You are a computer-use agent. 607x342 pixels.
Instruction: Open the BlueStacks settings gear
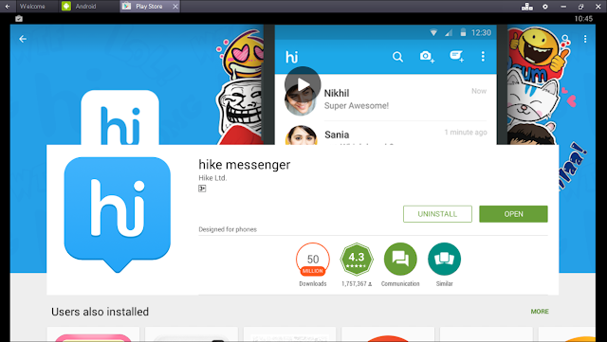pos(545,7)
